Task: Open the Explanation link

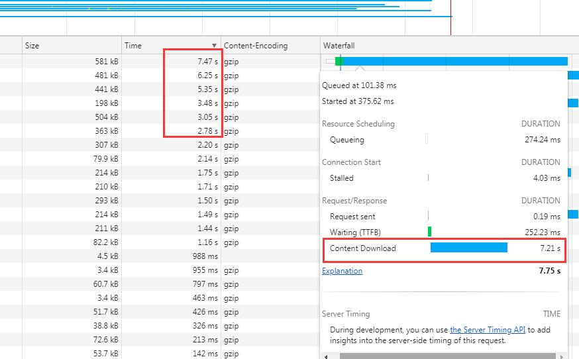Action: 342,271
